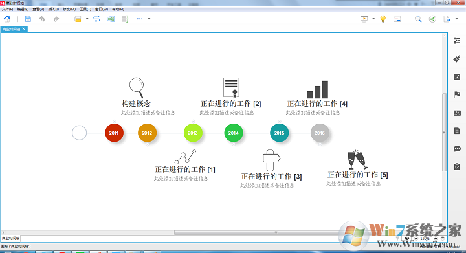Toggle the eye visibility icon in status bar

pos(407,239)
